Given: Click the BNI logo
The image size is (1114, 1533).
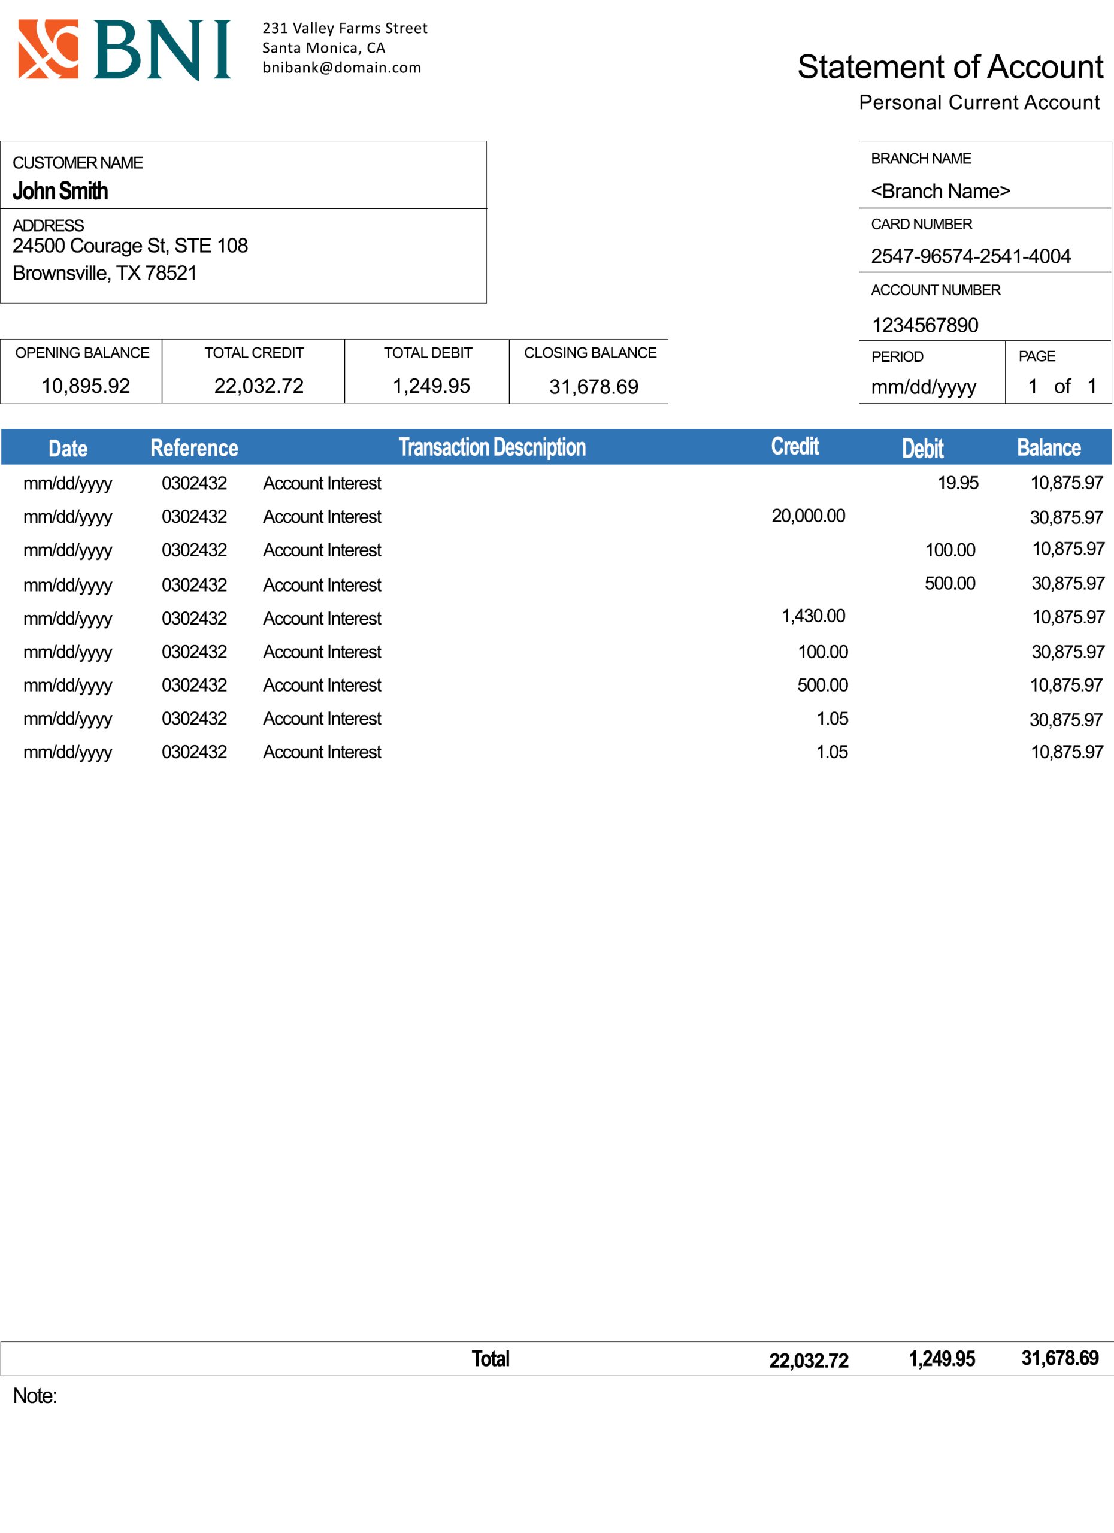Looking at the screenshot, I should (124, 49).
